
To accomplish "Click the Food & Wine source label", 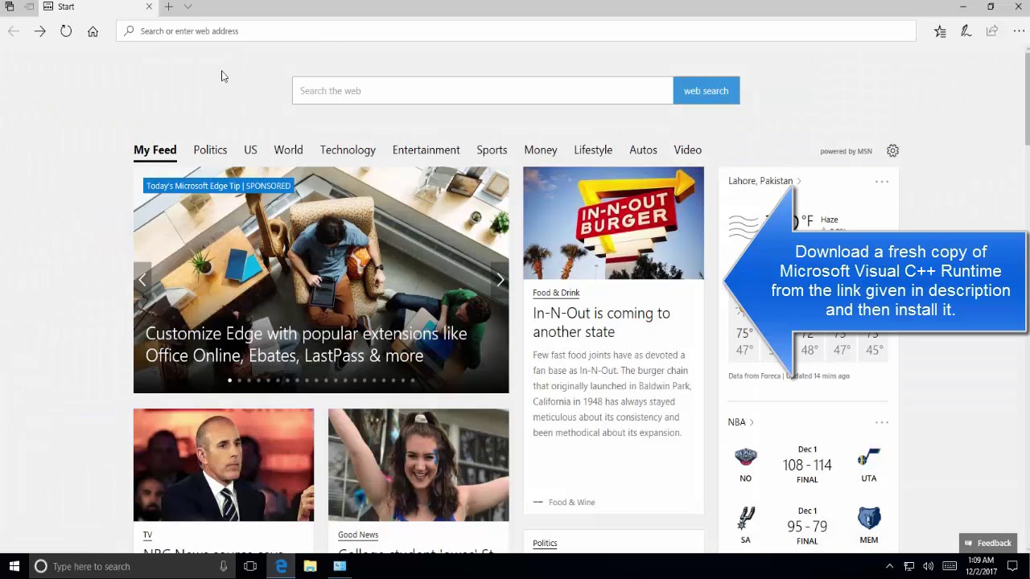I will coord(571,502).
